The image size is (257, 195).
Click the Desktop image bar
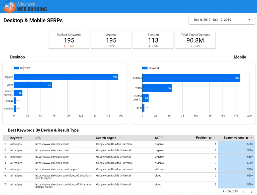(x=15, y=101)
